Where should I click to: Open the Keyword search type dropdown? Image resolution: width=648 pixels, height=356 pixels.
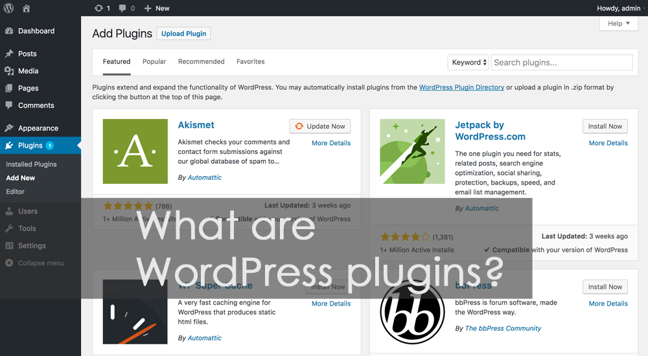(x=469, y=62)
